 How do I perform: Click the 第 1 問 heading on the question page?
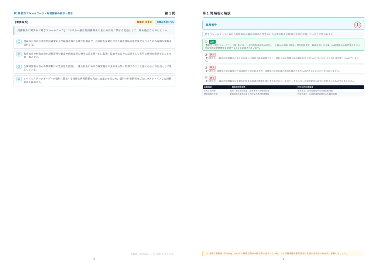(x=170, y=13)
